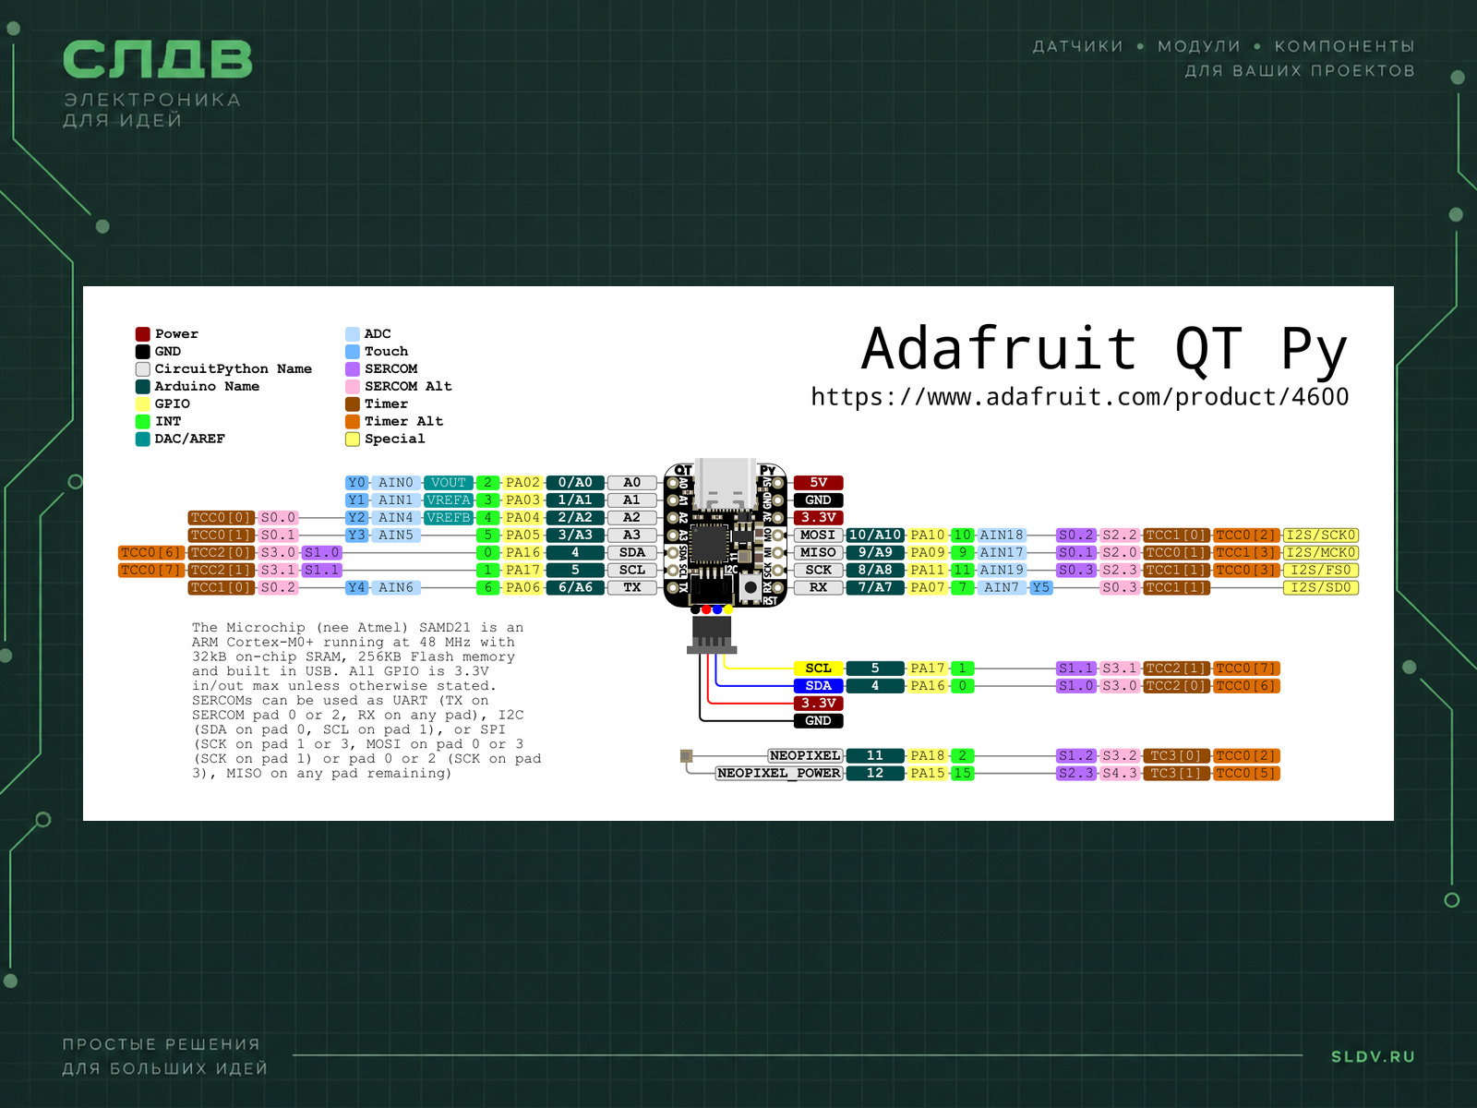Click the Arduino Name legend swatch
This screenshot has height=1108, width=1477.
tap(143, 387)
